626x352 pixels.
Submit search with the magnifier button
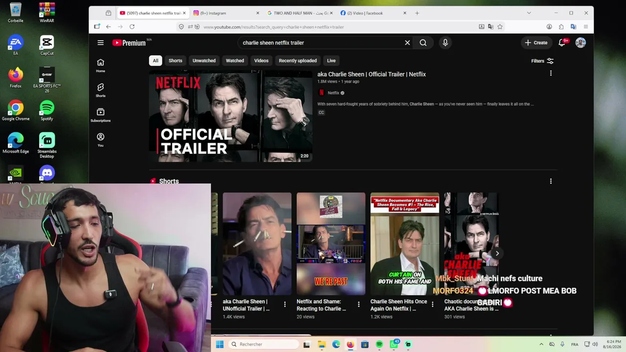[x=423, y=43]
